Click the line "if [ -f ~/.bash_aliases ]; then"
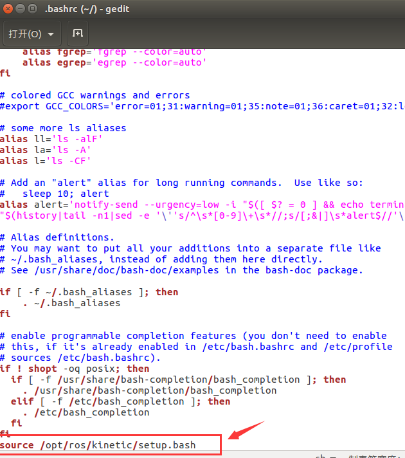This screenshot has width=405, height=458. point(89,292)
